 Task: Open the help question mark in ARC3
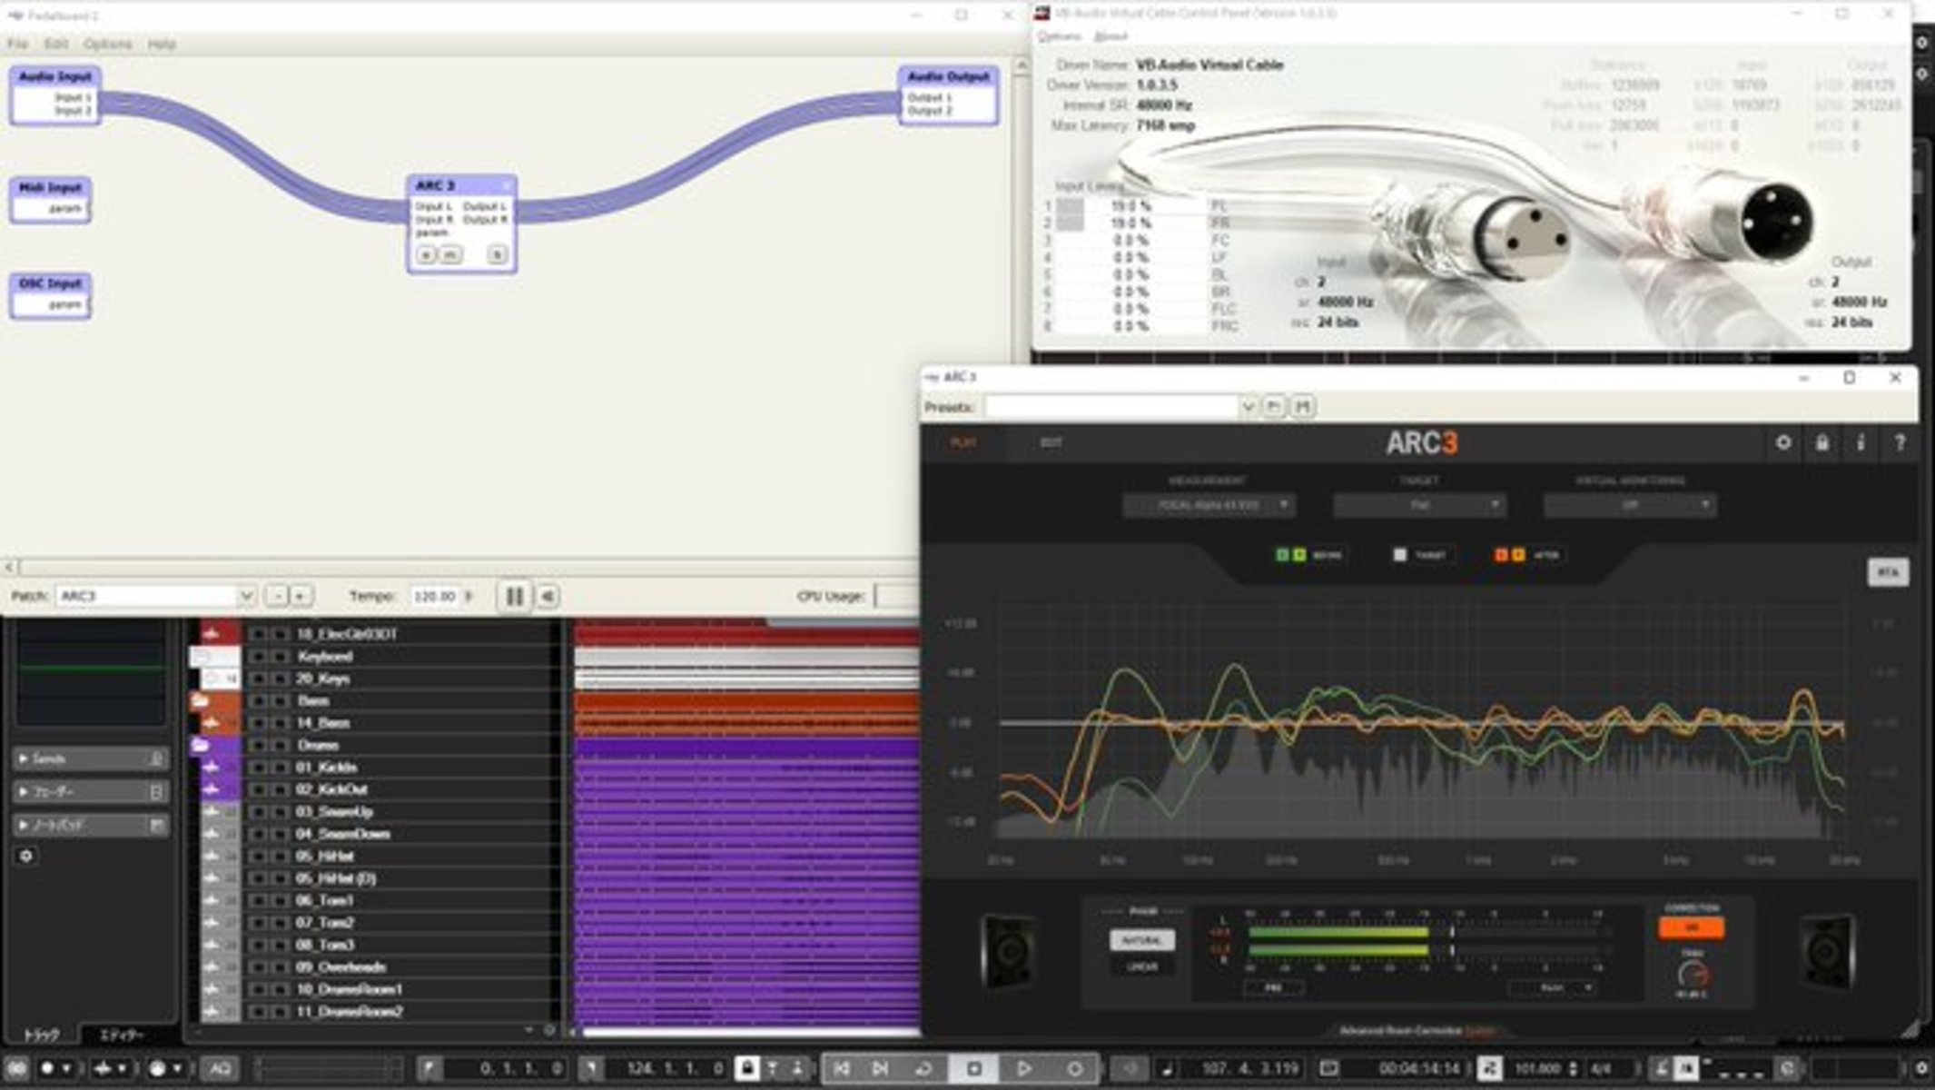pos(1899,442)
